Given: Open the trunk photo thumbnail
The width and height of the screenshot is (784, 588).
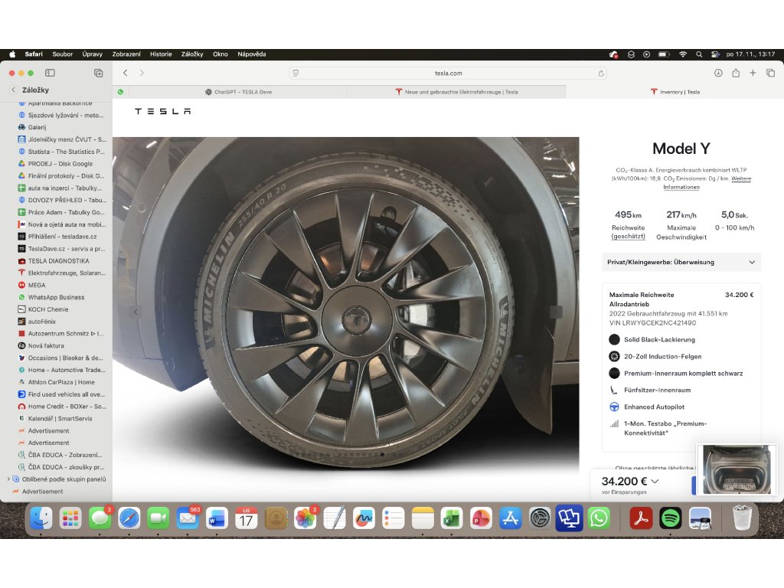Looking at the screenshot, I should coord(737,469).
